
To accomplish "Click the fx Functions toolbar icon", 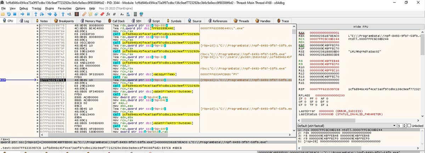I will 108,14.
